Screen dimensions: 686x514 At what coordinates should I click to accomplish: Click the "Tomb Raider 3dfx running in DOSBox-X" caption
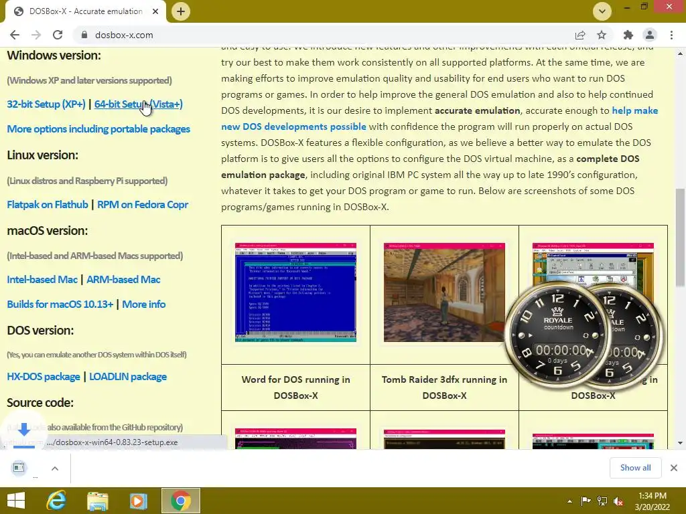[444, 388]
